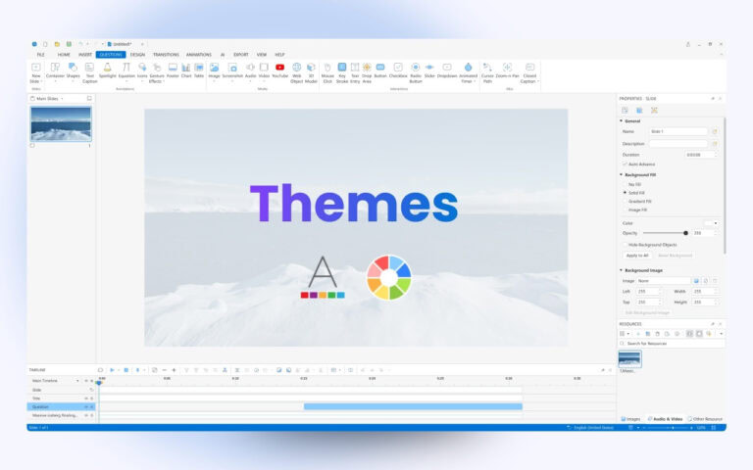Click the Container tool
Image resolution: width=753 pixels, height=470 pixels.
point(55,70)
